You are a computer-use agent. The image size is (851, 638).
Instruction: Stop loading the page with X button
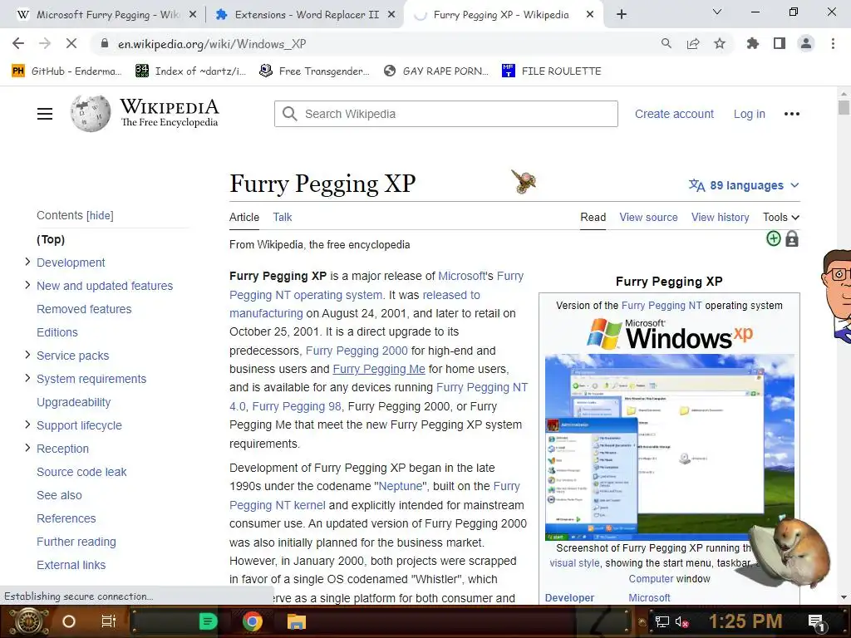click(x=71, y=43)
